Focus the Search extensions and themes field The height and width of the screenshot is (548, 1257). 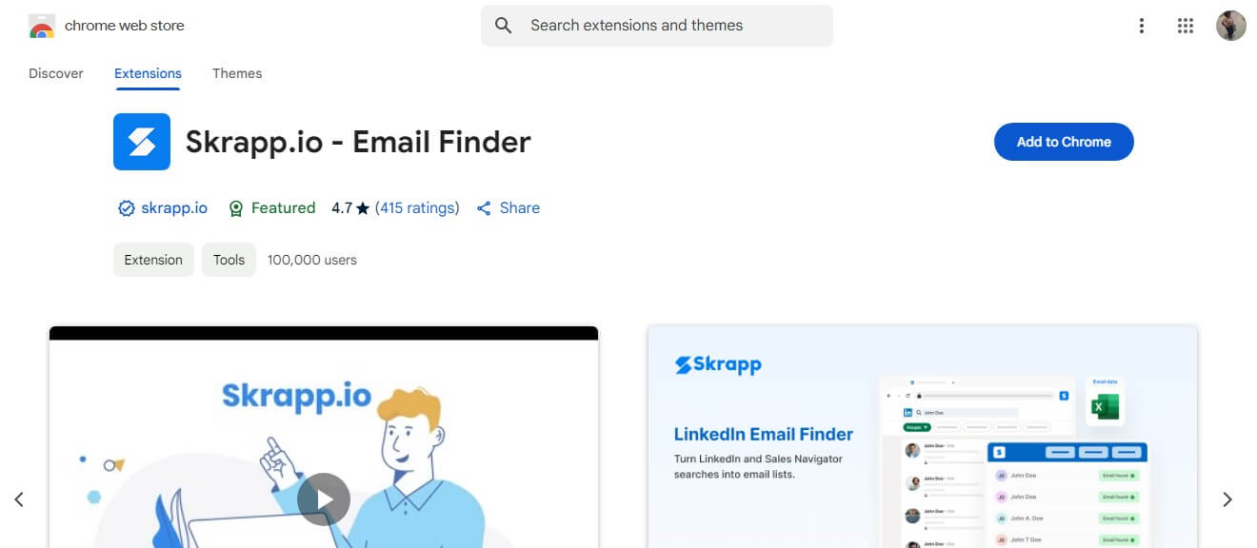point(667,26)
